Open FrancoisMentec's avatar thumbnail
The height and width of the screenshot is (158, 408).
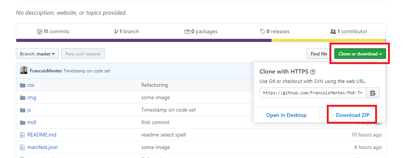(24, 71)
